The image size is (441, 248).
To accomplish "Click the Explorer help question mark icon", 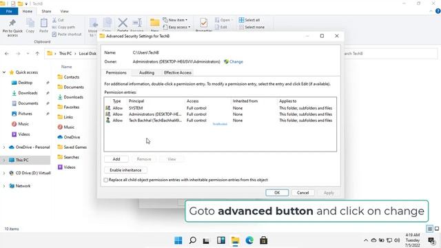I will 438,11.
